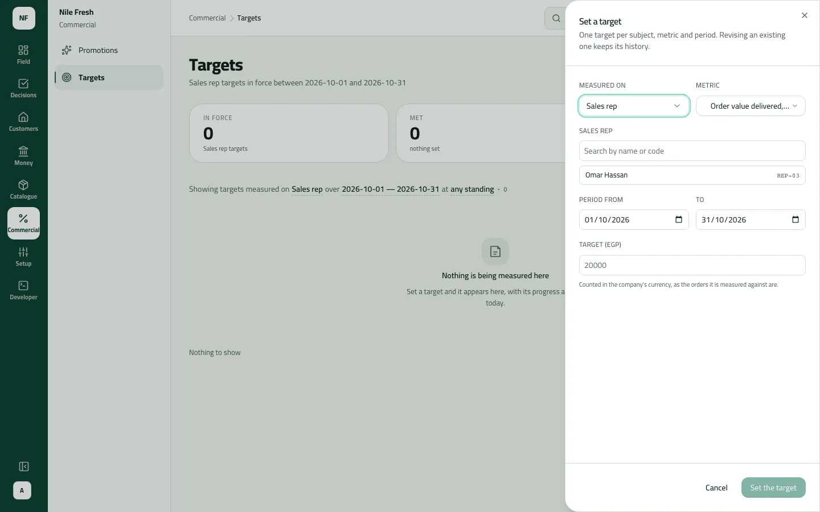Expand the Measured On dropdown
820x512 pixels.
(634, 106)
